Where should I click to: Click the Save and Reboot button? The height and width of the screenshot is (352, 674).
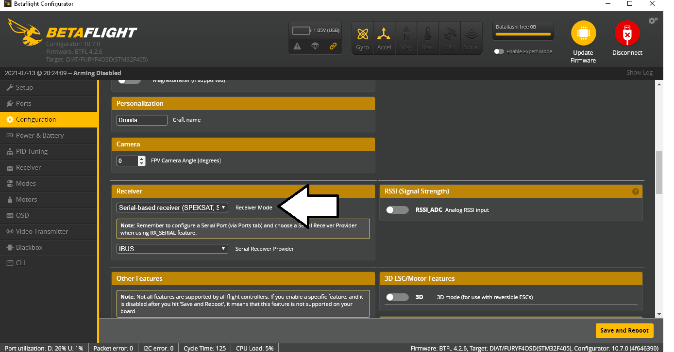(624, 330)
